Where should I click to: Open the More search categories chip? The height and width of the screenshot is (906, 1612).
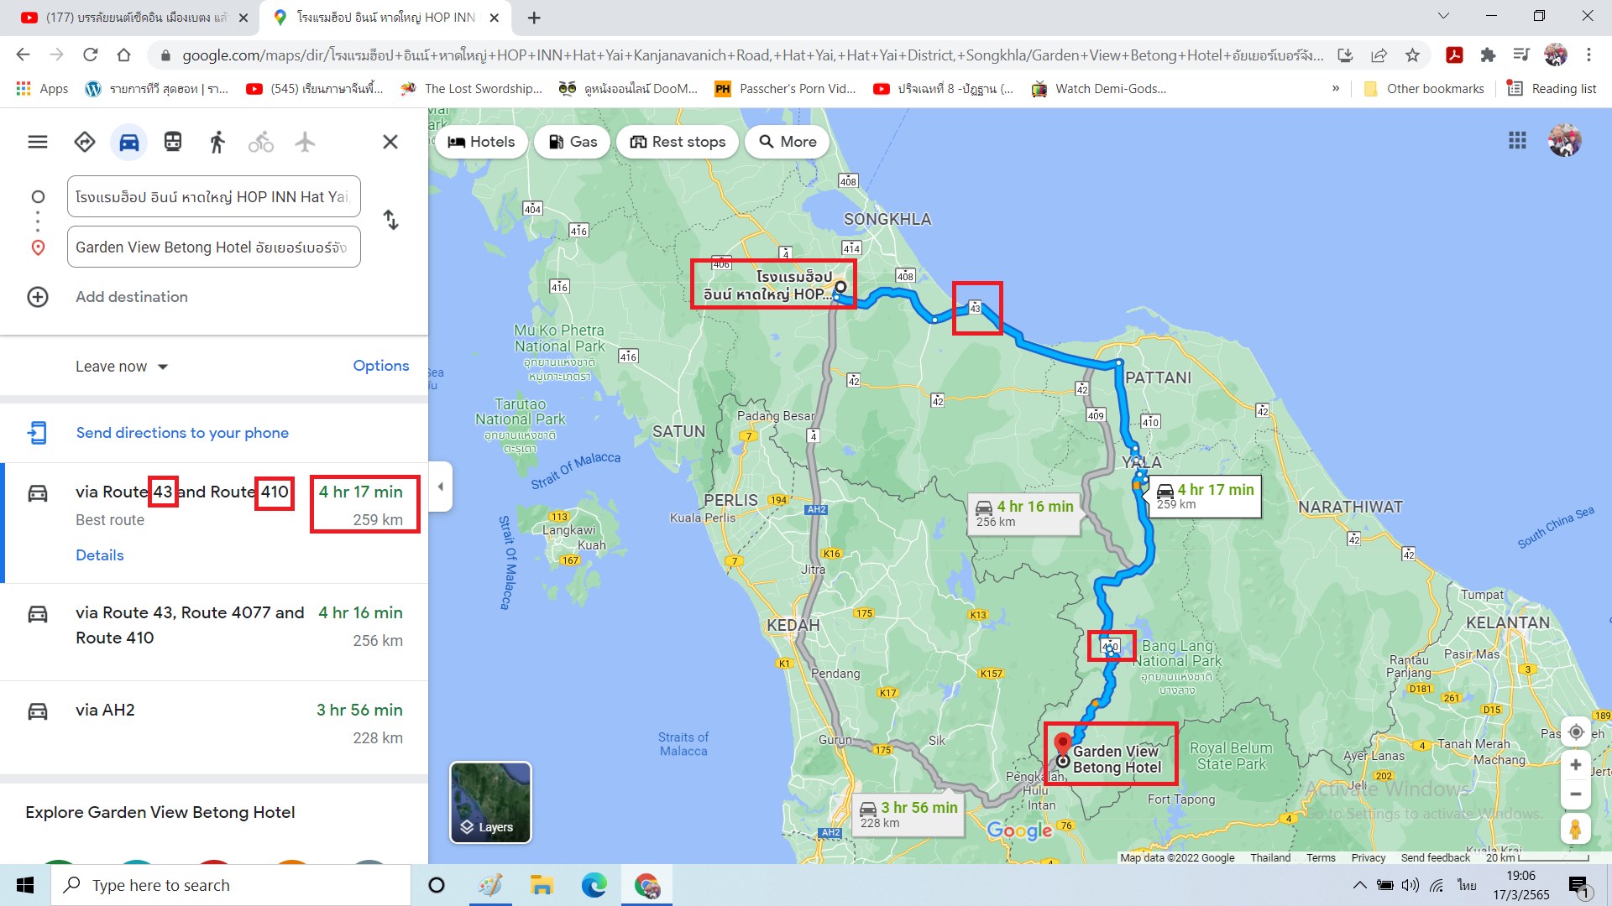788,142
